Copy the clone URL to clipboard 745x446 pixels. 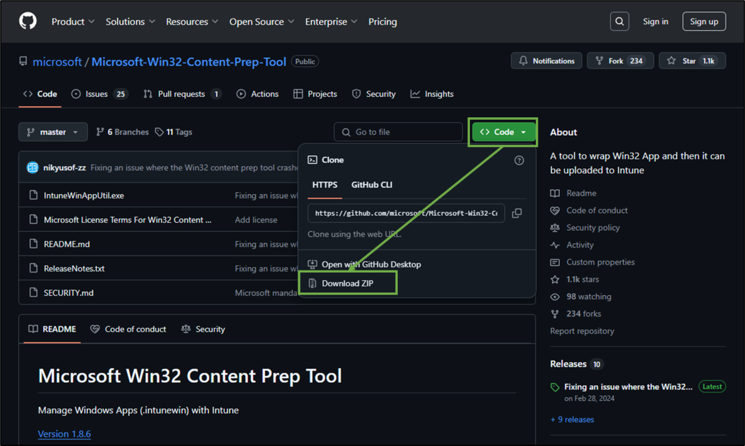(x=517, y=213)
